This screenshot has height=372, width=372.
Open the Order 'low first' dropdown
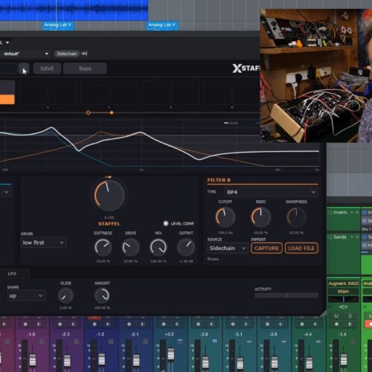(x=43, y=243)
